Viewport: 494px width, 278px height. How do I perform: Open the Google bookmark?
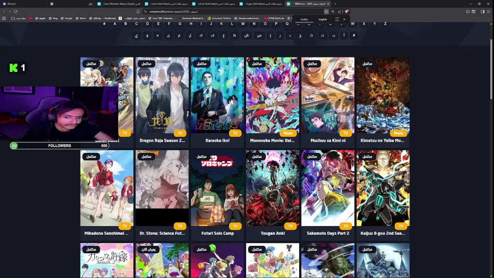click(x=66, y=18)
